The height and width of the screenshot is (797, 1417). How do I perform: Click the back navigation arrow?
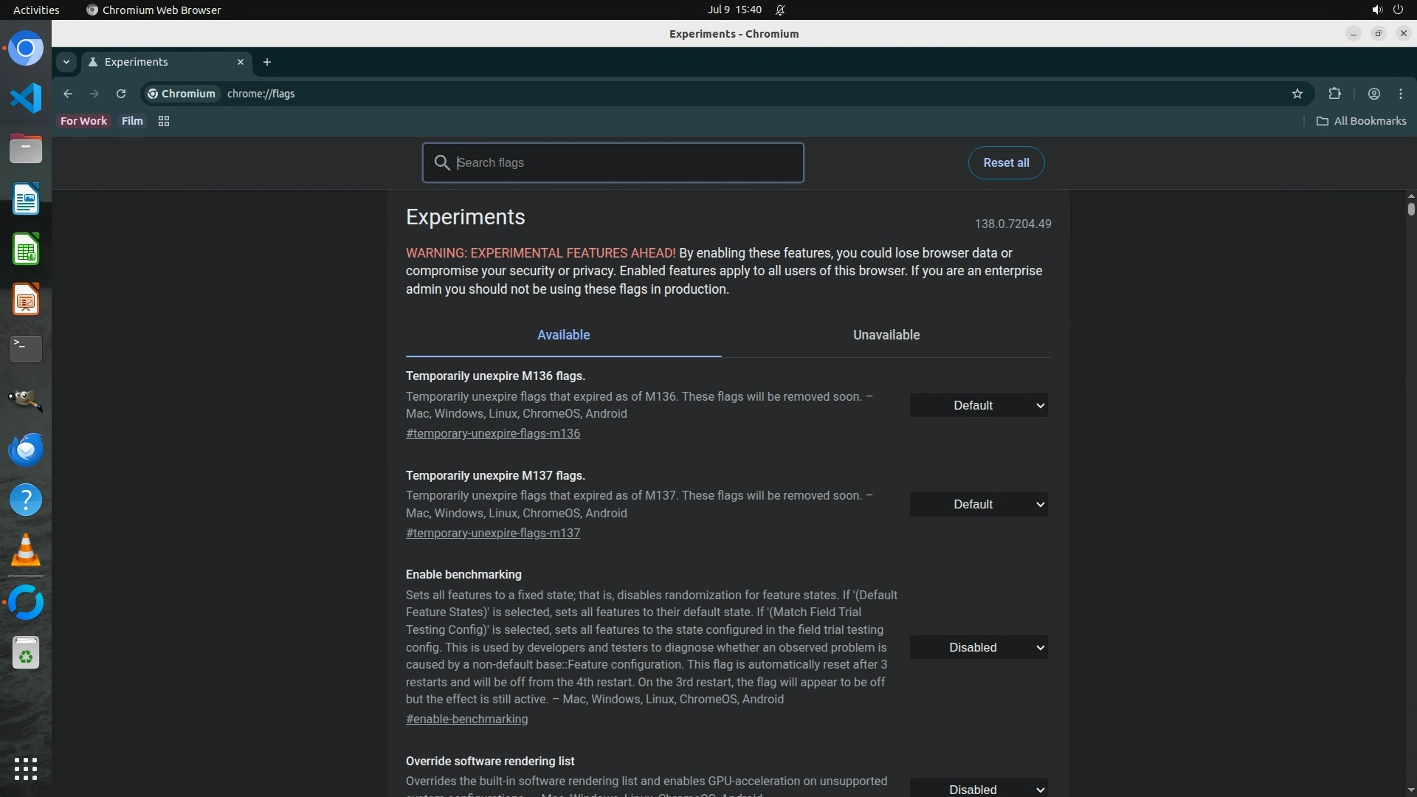coord(68,94)
